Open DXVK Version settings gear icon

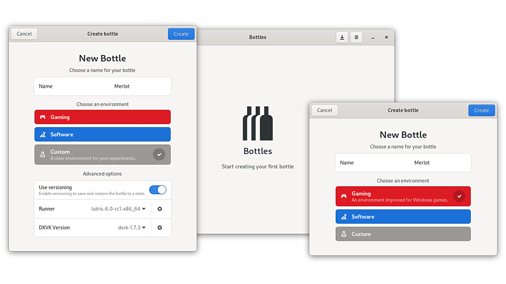click(x=160, y=228)
